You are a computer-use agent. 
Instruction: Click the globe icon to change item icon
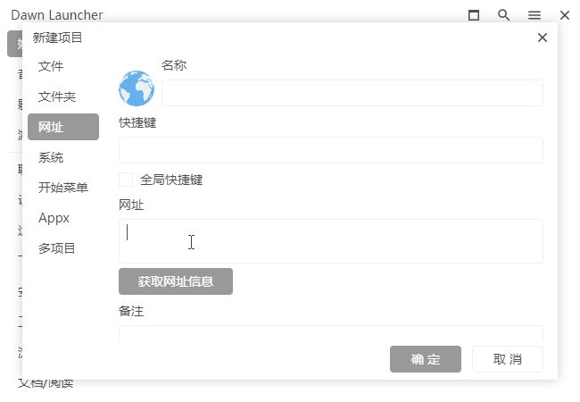point(137,88)
